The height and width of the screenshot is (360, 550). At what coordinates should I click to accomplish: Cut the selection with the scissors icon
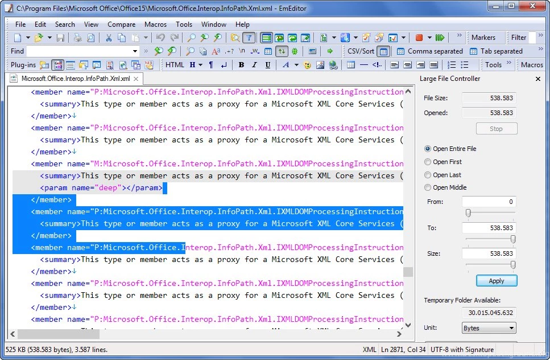coord(109,38)
